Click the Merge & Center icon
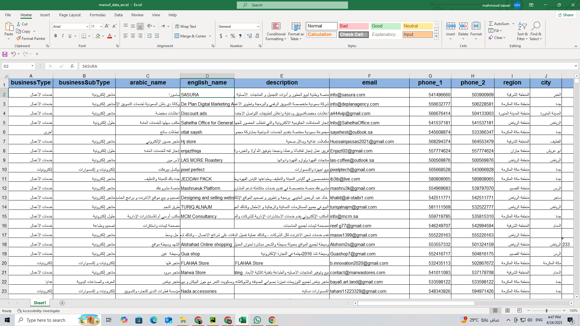The width and height of the screenshot is (580, 326). tap(177, 36)
